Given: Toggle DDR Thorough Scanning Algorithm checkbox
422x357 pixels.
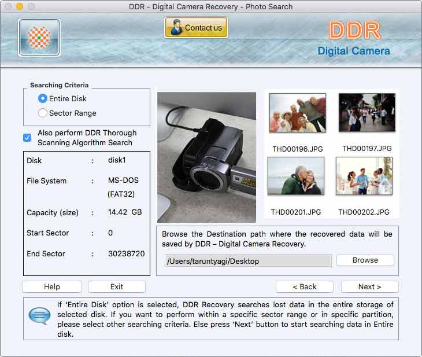Looking at the screenshot, I should 27,138.
